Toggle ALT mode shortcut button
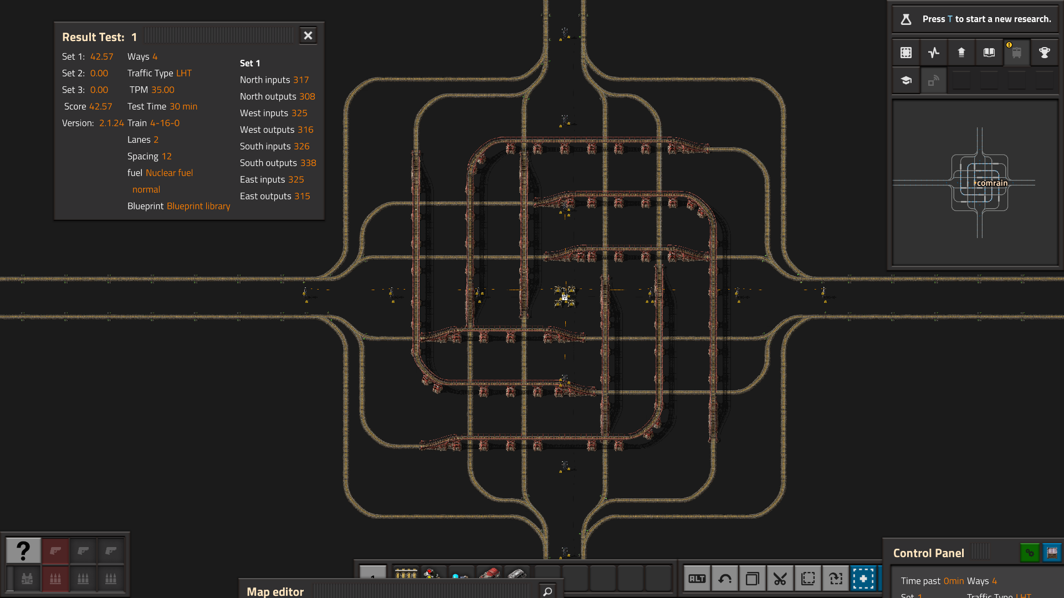The width and height of the screenshot is (1064, 598). pos(697,579)
